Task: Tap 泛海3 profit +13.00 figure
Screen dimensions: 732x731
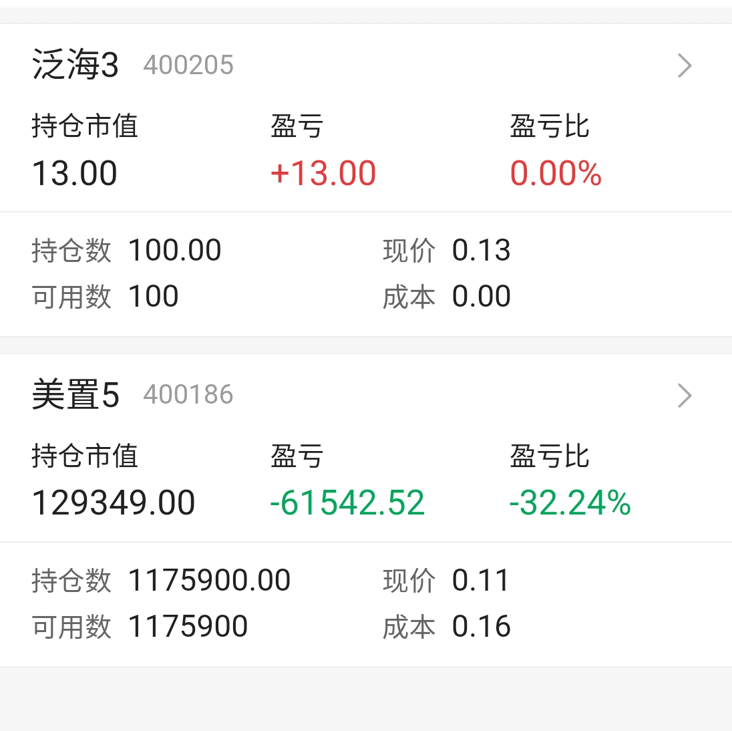Action: [x=323, y=173]
